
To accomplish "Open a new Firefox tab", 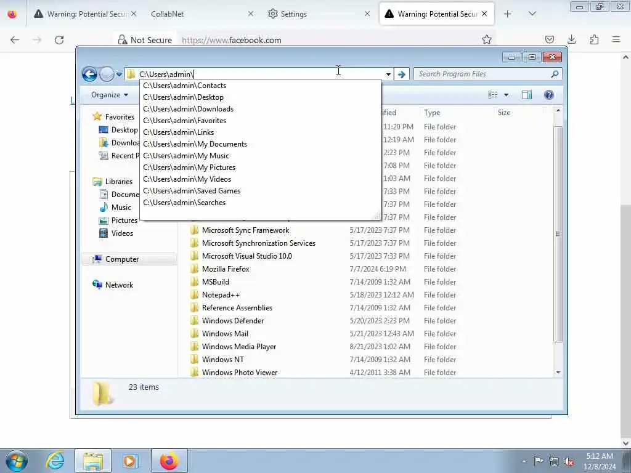I will (508, 14).
